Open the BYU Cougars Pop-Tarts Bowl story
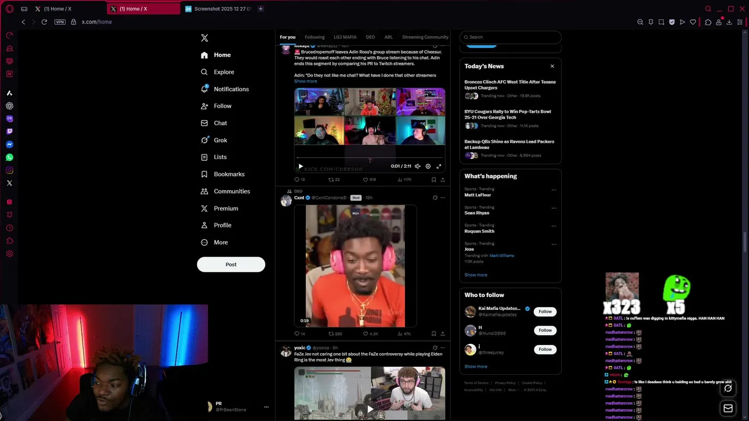Screen dimensions: 749x421 (x=510, y=118)
